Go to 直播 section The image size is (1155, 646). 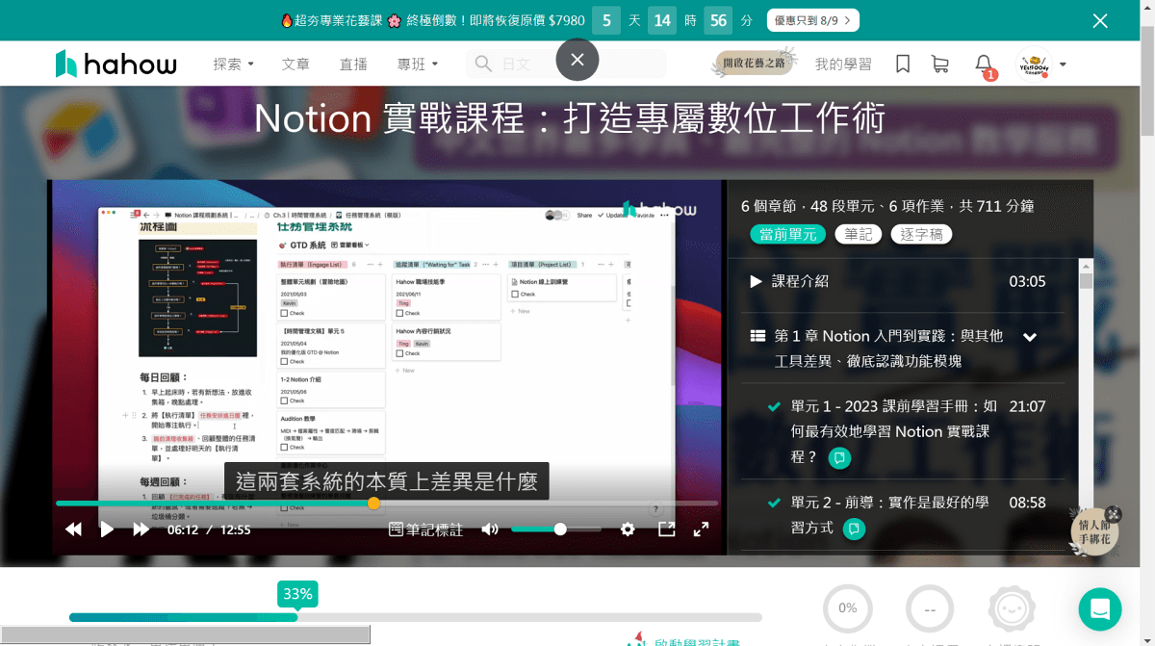(x=353, y=65)
